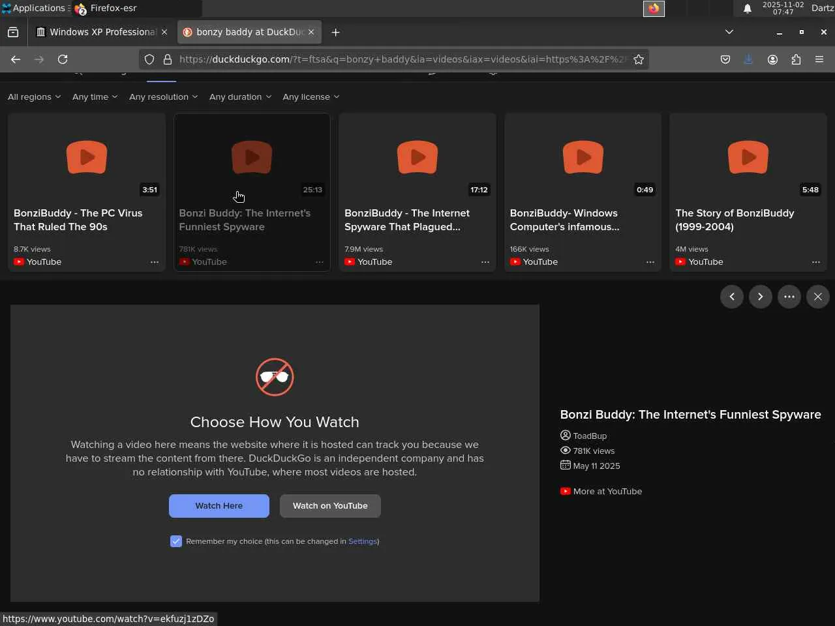Open the Applications menu in the top panel

tap(34, 8)
